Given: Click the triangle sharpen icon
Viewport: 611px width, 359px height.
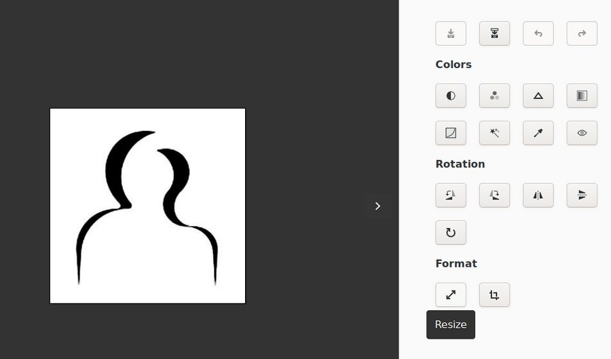Looking at the screenshot, I should tap(538, 96).
